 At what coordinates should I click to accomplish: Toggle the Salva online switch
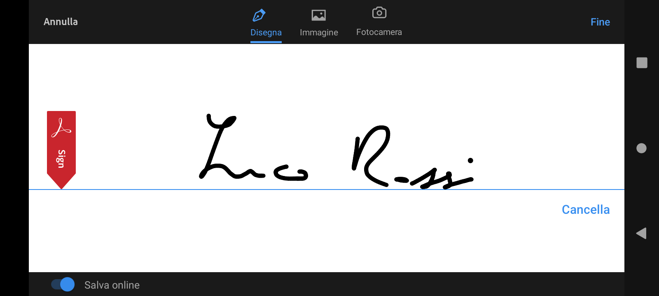coord(63,284)
